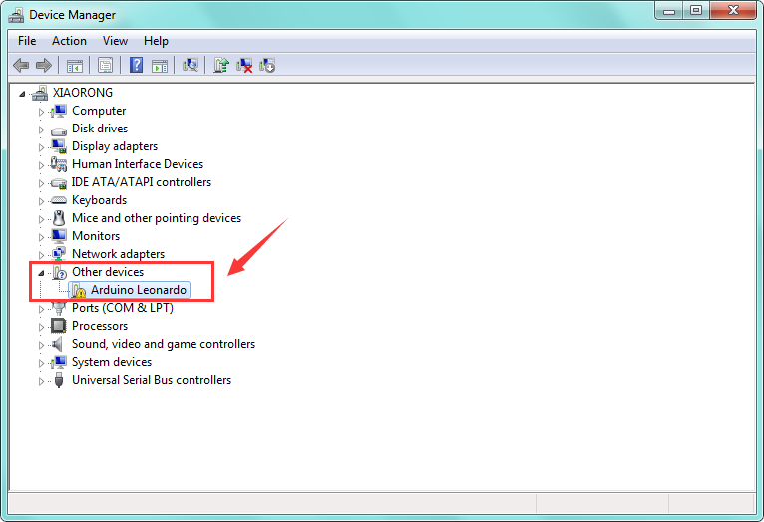This screenshot has width=764, height=522.
Task: Select the Processors label
Action: pyautogui.click(x=100, y=326)
